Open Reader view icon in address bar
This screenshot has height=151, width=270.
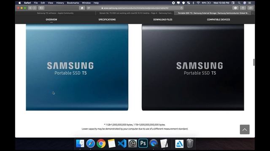coord(89,8)
